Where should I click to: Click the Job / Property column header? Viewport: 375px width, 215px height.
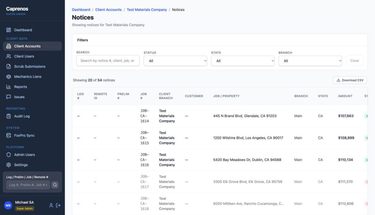pyautogui.click(x=226, y=96)
